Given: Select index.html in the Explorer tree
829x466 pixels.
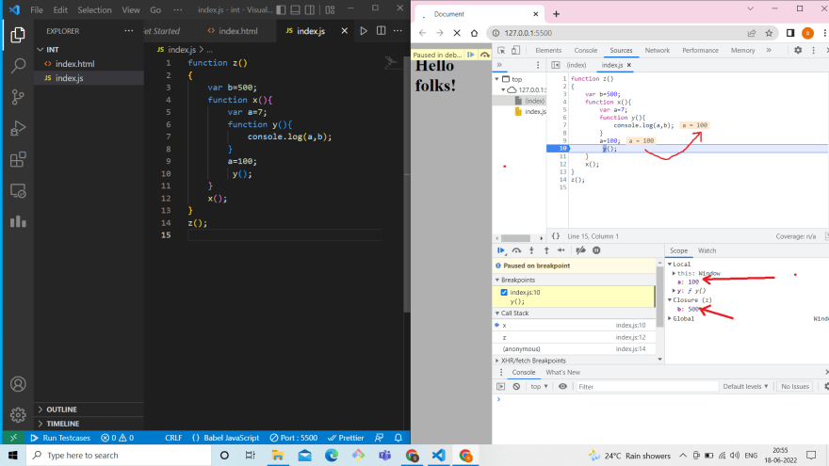Looking at the screenshot, I should coord(75,63).
